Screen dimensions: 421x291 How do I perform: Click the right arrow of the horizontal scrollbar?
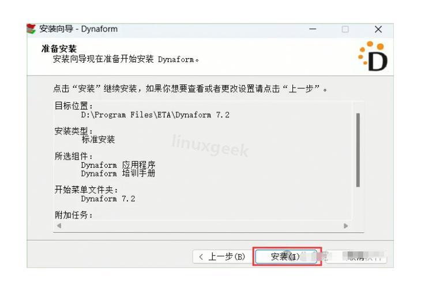point(346,226)
